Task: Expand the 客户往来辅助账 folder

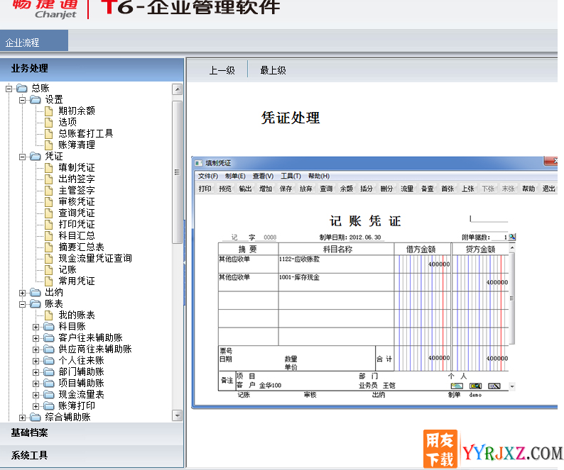Action: click(x=36, y=338)
